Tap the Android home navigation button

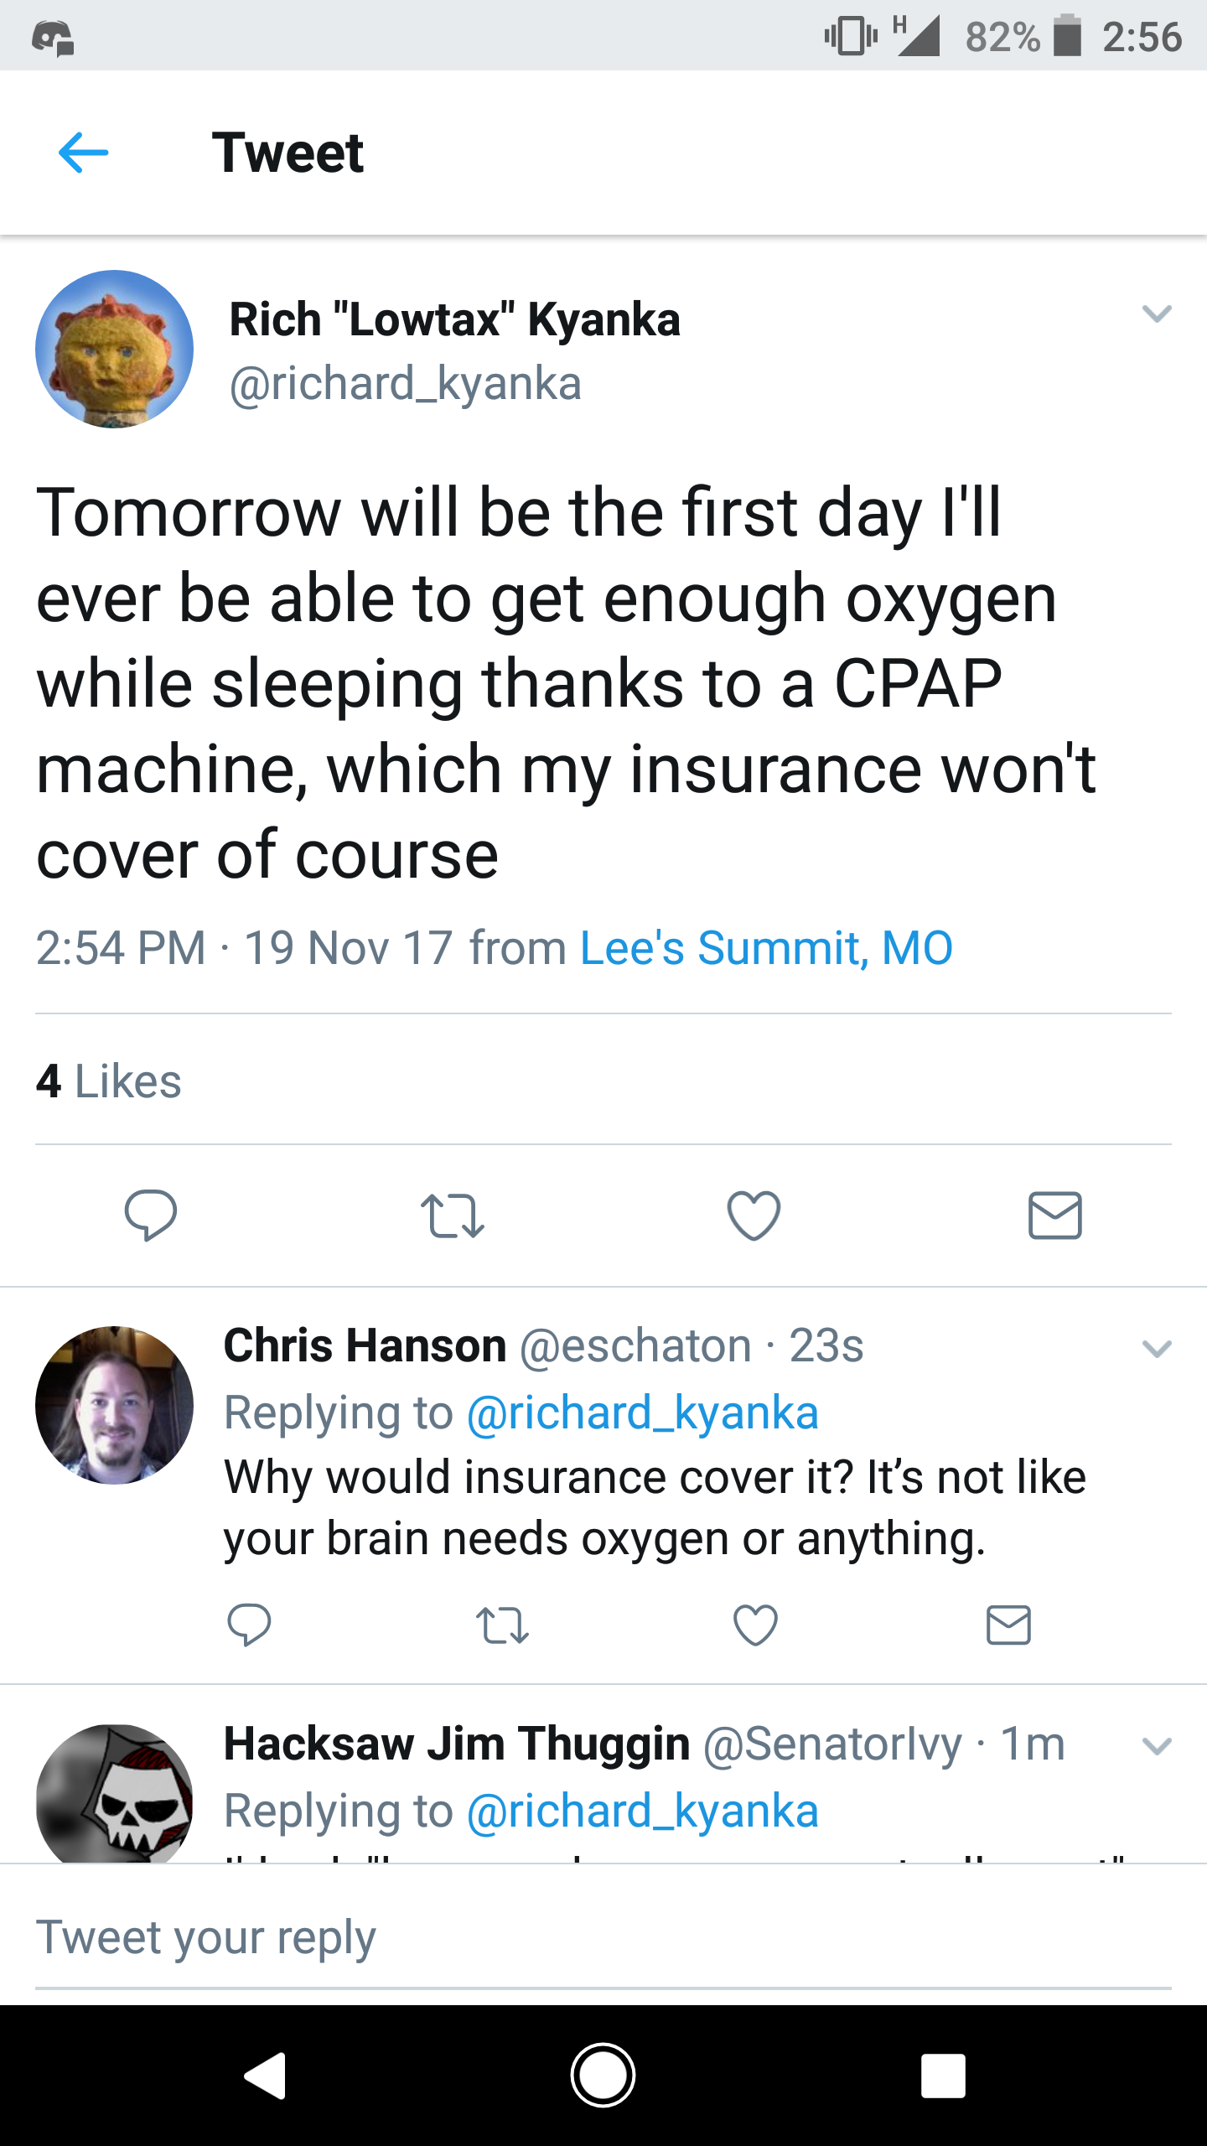(x=603, y=2076)
